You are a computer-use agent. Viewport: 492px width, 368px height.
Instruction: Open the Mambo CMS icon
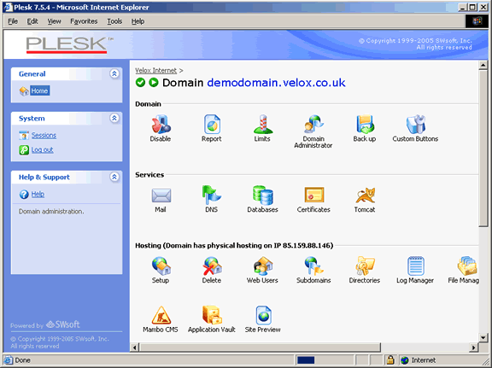(x=161, y=315)
